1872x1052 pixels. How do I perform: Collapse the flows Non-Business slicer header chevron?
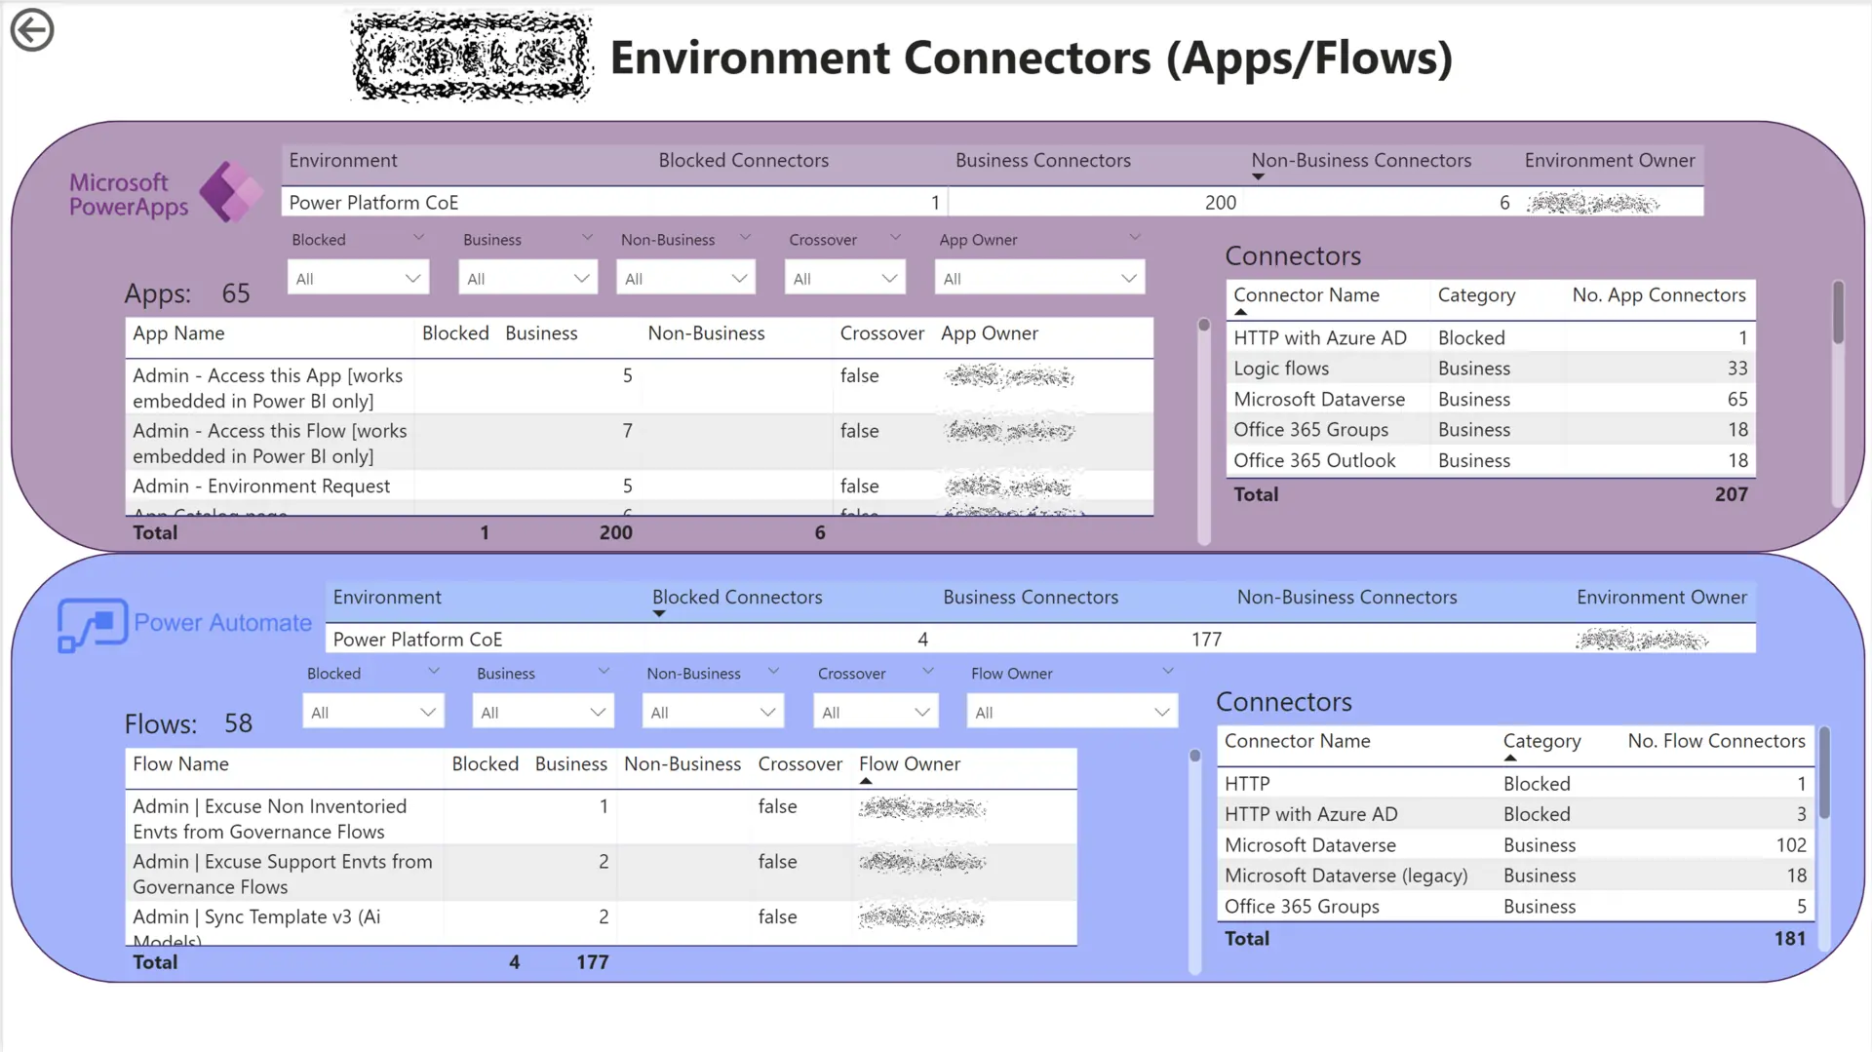(773, 671)
